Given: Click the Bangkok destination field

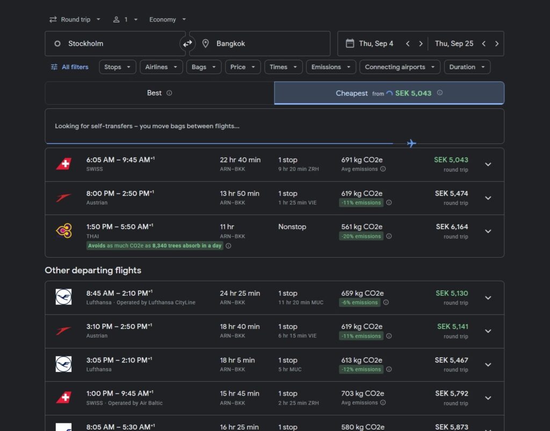Looking at the screenshot, I should point(260,43).
